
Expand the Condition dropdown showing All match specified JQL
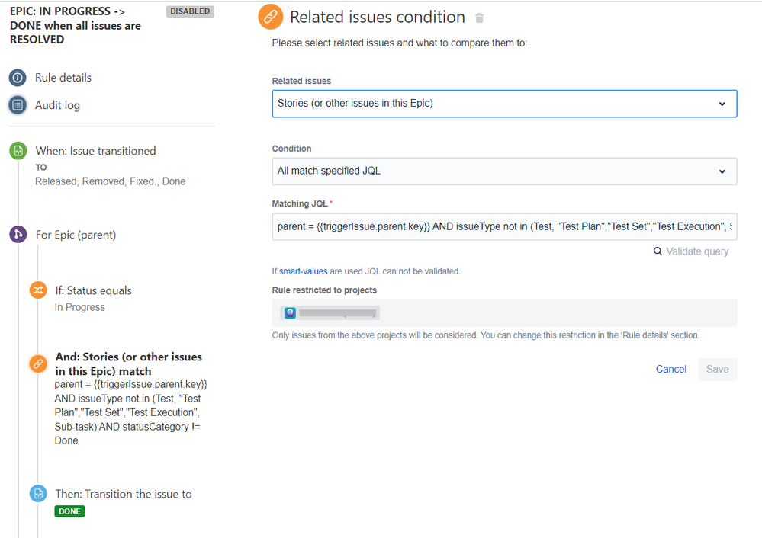(x=504, y=171)
